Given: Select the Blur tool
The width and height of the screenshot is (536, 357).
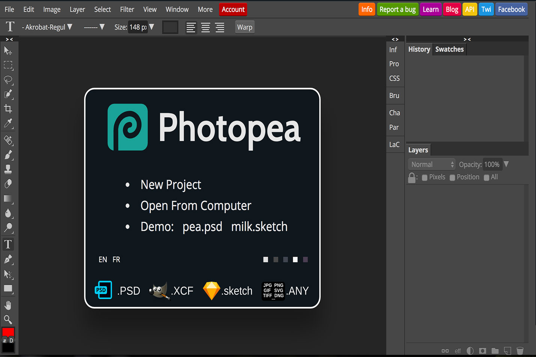Looking at the screenshot, I should tap(8, 213).
